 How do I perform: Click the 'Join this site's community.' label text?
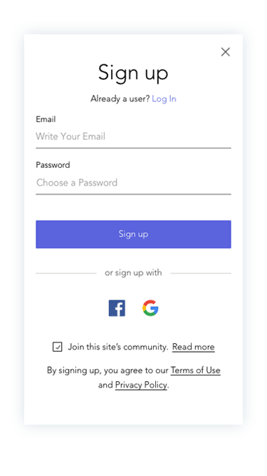tap(117, 347)
